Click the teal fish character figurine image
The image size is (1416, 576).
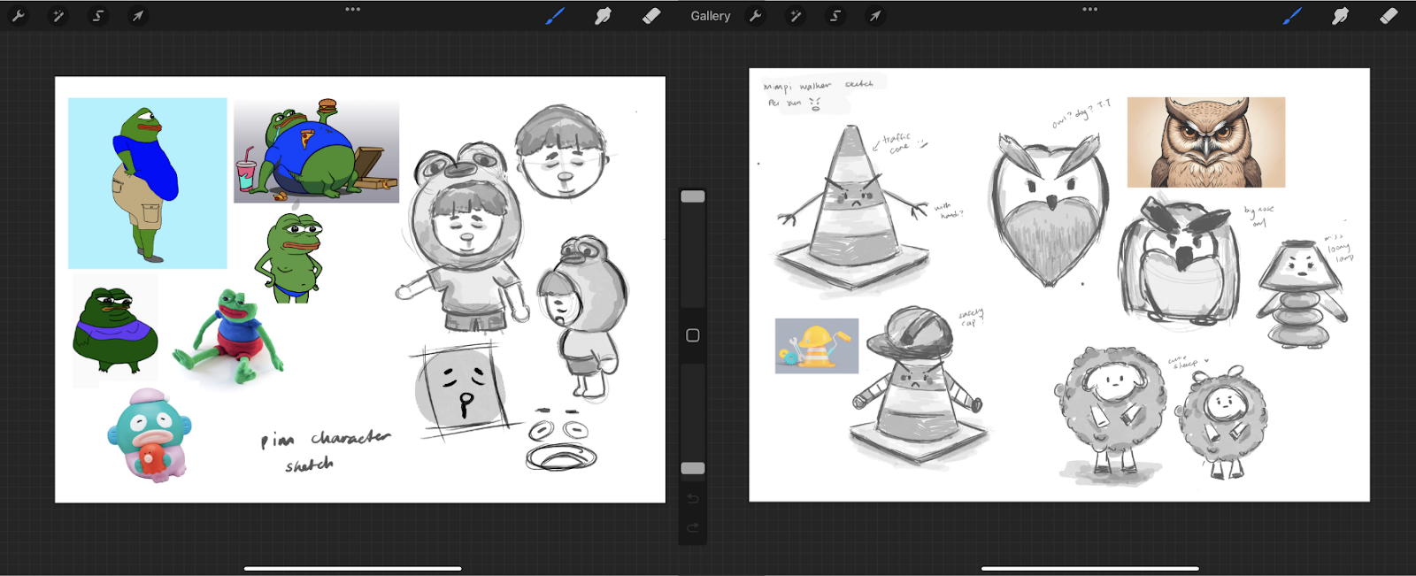pyautogui.click(x=150, y=435)
